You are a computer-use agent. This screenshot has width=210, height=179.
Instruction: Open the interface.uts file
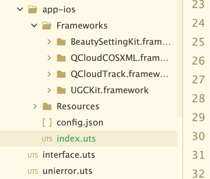pos(69,155)
